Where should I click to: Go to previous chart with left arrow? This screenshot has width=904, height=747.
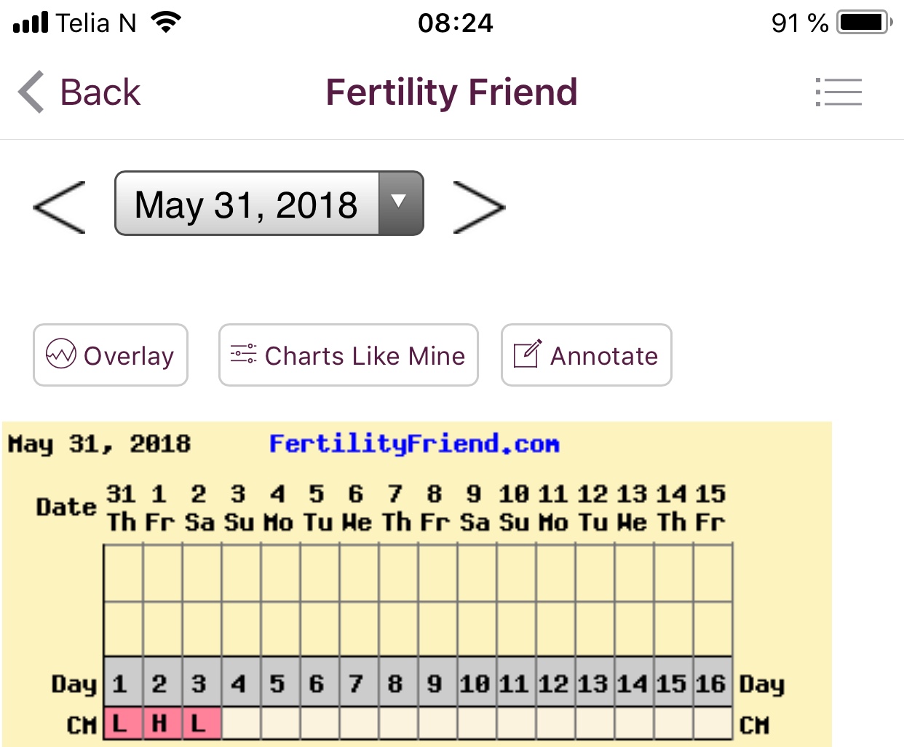60,207
